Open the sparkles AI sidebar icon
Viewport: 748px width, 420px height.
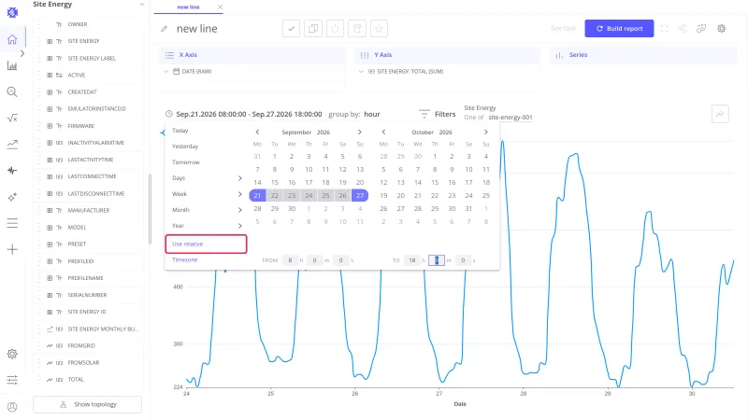(12, 197)
